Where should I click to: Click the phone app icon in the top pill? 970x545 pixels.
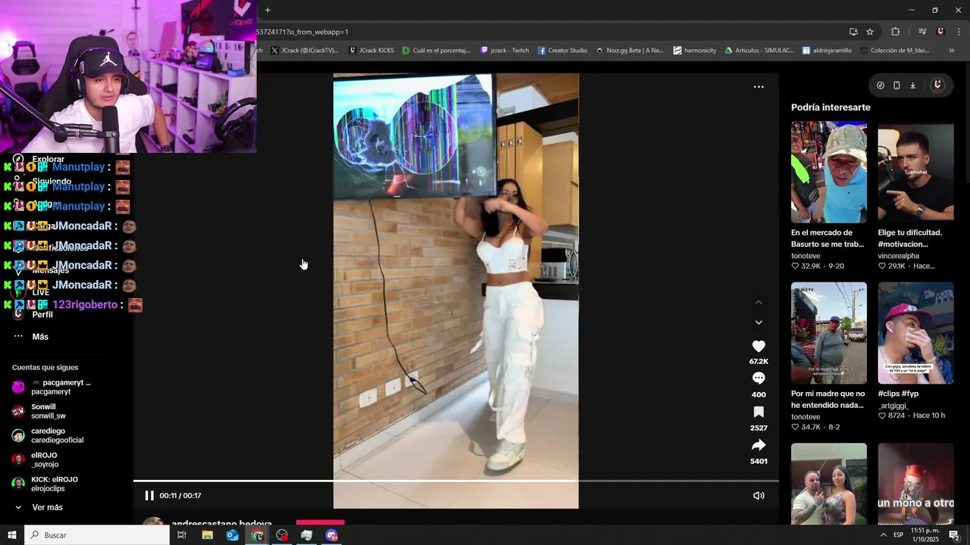(x=896, y=86)
